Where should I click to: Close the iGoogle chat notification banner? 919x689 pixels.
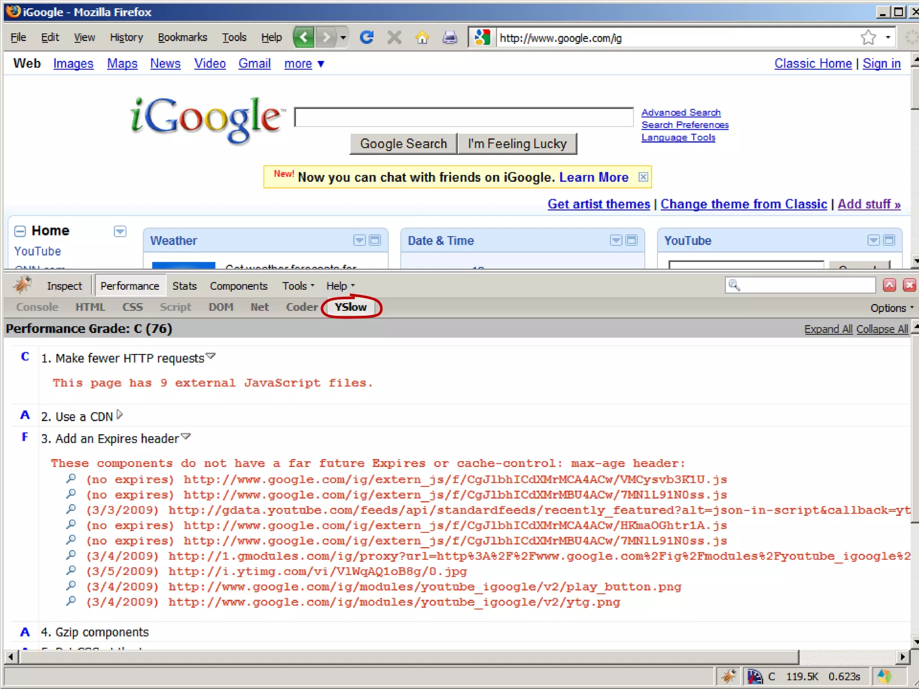tap(643, 177)
